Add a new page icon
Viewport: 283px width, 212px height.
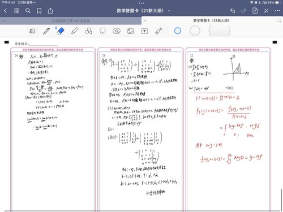pyautogui.click(x=255, y=11)
